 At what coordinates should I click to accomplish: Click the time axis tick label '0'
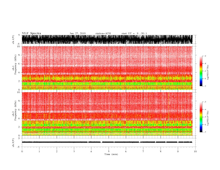tap(22, 151)
